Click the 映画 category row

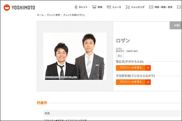pos(112,113)
